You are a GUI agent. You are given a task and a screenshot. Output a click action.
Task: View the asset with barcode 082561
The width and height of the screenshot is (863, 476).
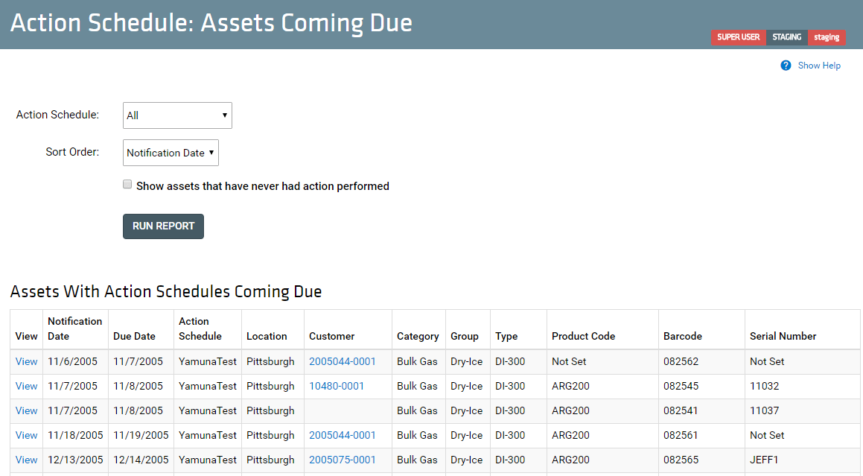coord(26,435)
